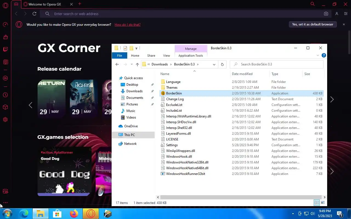
Task: Open Easy Setup sliders icon in Opera
Action: click(346, 14)
